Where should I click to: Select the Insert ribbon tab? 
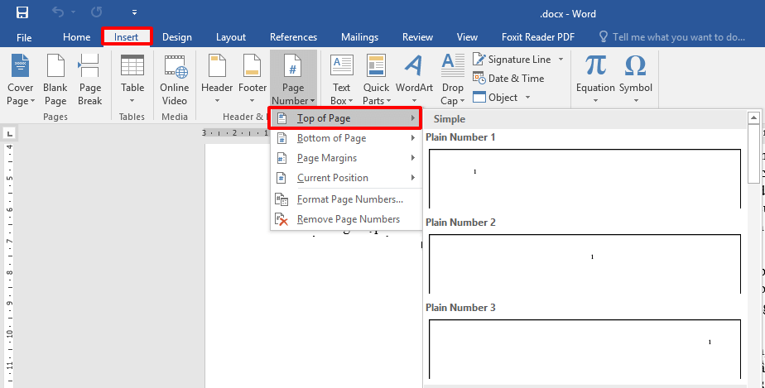pyautogui.click(x=127, y=37)
